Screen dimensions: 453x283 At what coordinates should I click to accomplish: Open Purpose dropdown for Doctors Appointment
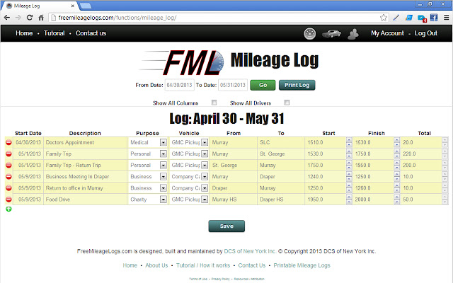(x=164, y=142)
